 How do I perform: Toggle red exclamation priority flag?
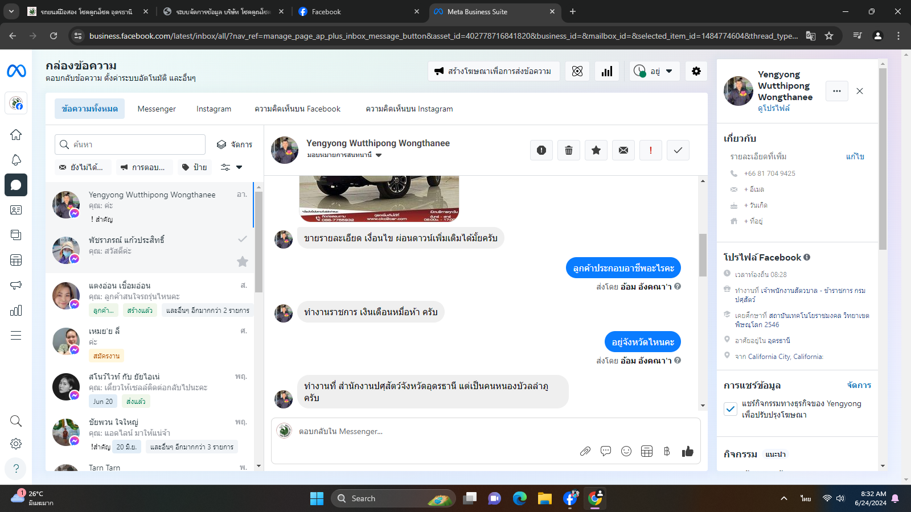tap(651, 150)
